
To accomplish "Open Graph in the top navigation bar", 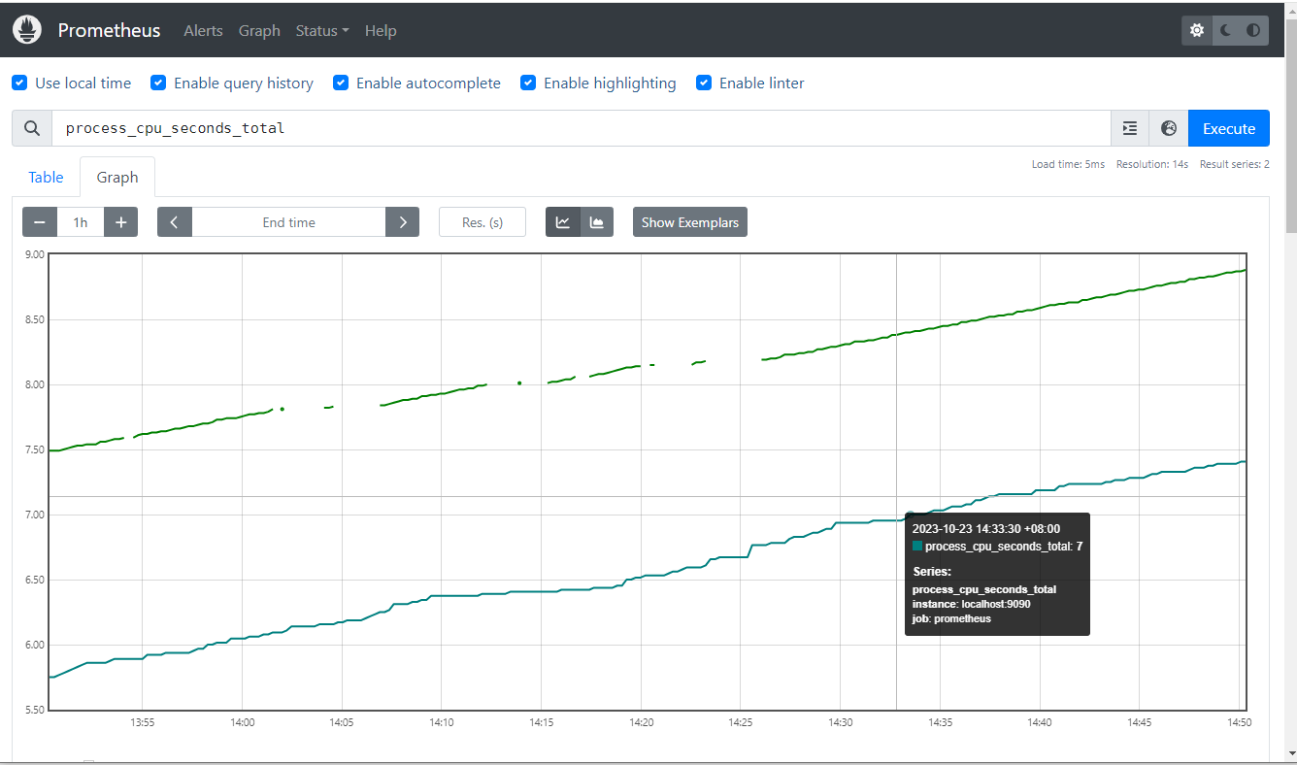I will (259, 30).
